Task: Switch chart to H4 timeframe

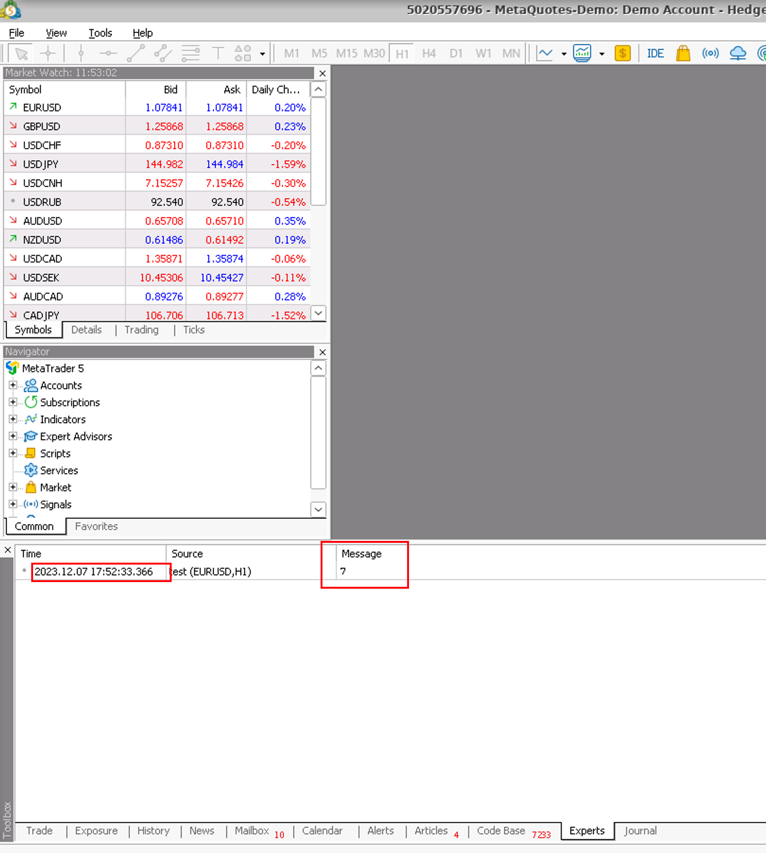Action: pos(429,53)
